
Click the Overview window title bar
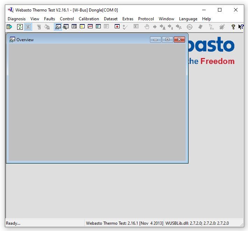point(87,39)
